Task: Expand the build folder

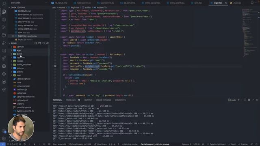Action: tap(19, 54)
